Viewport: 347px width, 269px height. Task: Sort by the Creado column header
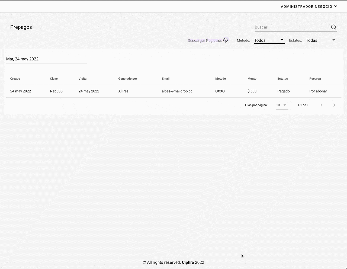pyautogui.click(x=15, y=79)
